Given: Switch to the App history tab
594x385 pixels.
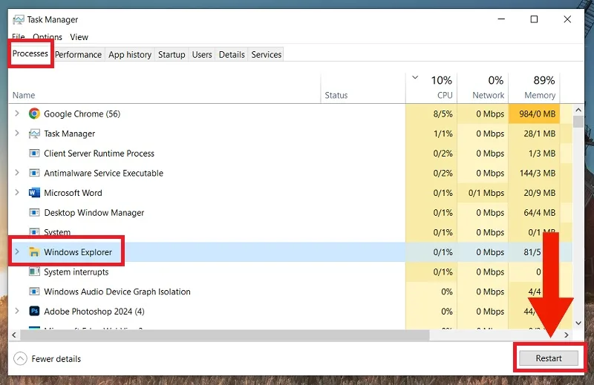Looking at the screenshot, I should pyautogui.click(x=130, y=54).
